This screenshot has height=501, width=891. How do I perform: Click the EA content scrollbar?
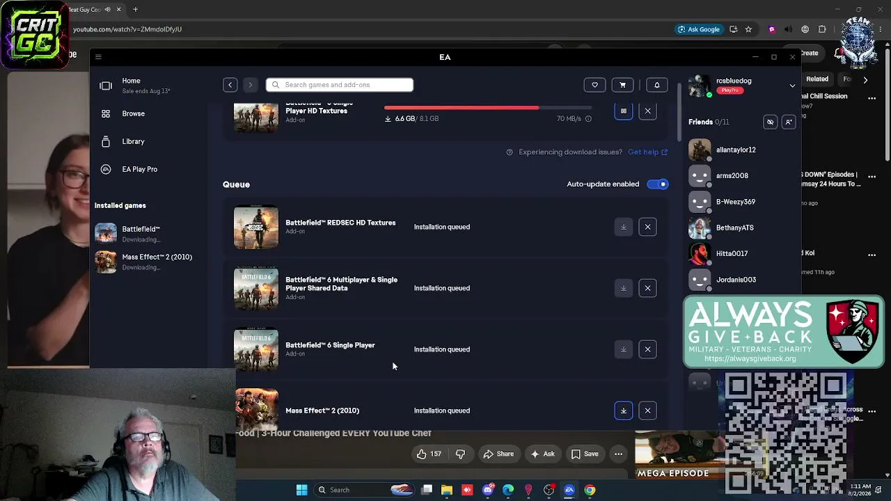pos(679,111)
